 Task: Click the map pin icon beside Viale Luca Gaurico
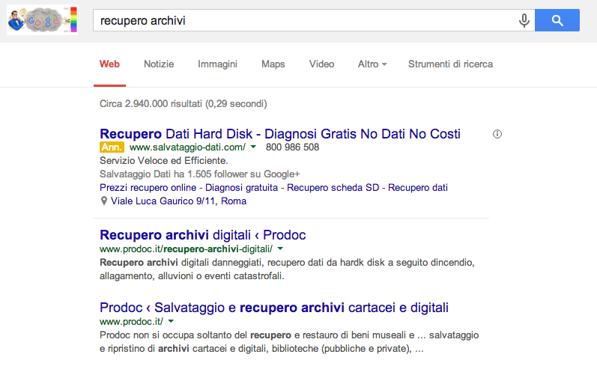click(103, 201)
